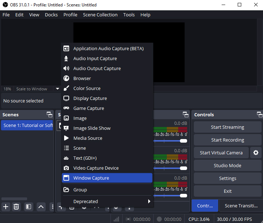
Task: Click the folder icon for Group
Action: point(66,190)
